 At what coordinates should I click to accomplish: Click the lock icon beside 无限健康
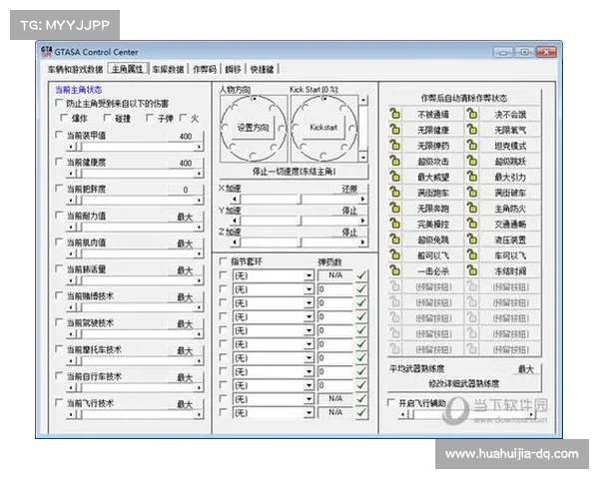394,129
